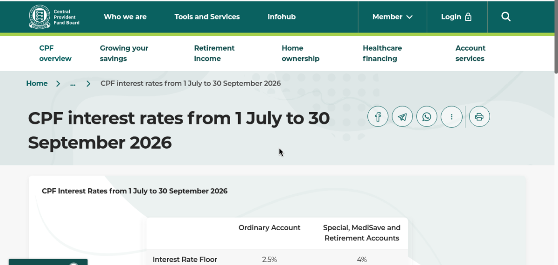Viewport: 558px width, 265px height.
Task: Open Infohub menu
Action: click(281, 17)
